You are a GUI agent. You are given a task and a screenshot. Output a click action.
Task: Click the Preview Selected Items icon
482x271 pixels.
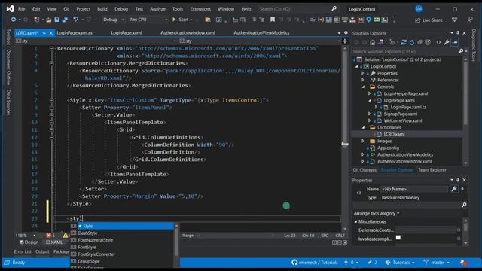pyautogui.click(x=455, y=42)
